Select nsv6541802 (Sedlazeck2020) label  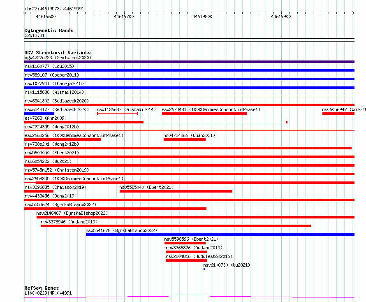(57, 101)
